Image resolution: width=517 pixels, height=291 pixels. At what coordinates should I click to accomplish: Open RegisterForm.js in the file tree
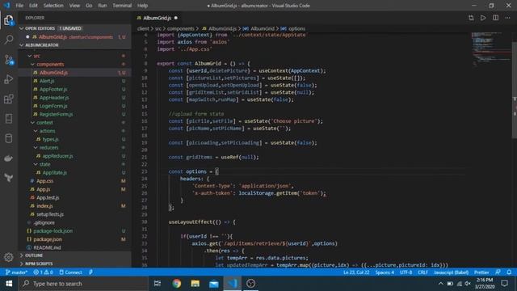(x=56, y=114)
